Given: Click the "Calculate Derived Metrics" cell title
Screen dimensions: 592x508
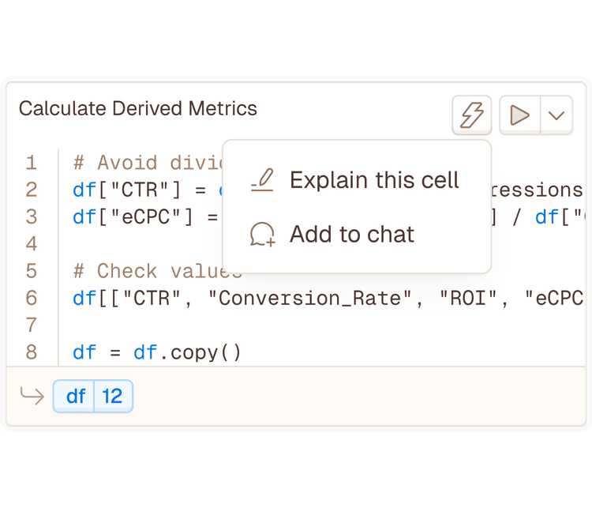Looking at the screenshot, I should tap(138, 108).
